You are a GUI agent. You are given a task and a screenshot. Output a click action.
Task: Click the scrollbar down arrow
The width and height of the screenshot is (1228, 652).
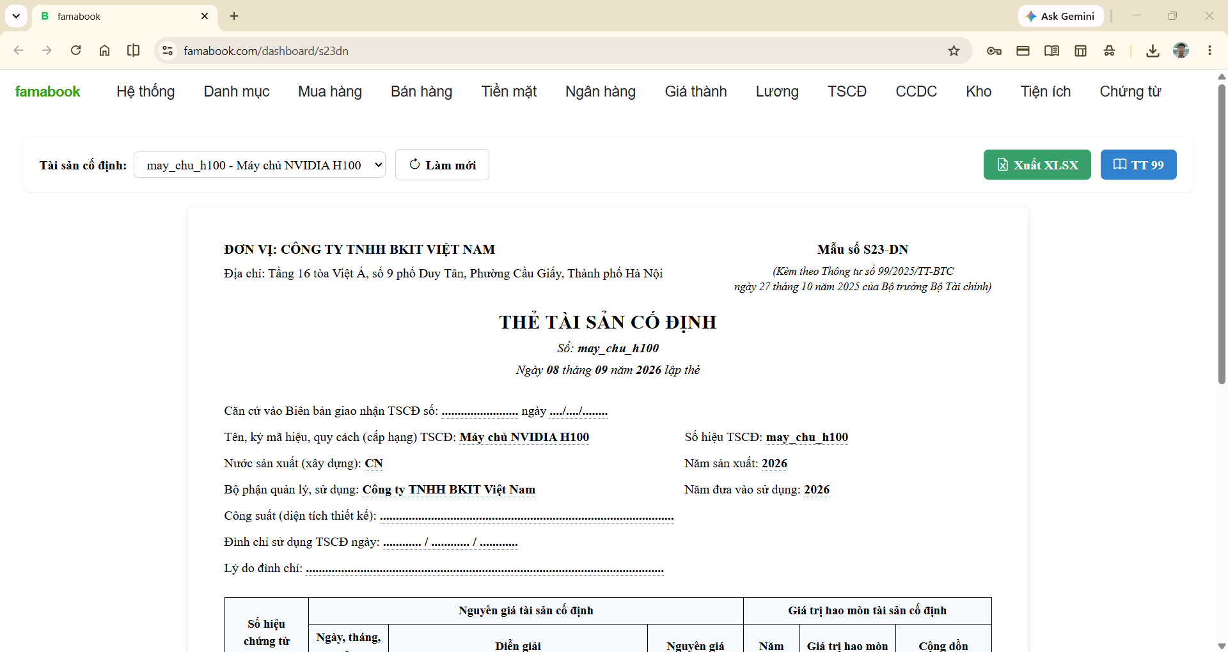[1222, 646]
